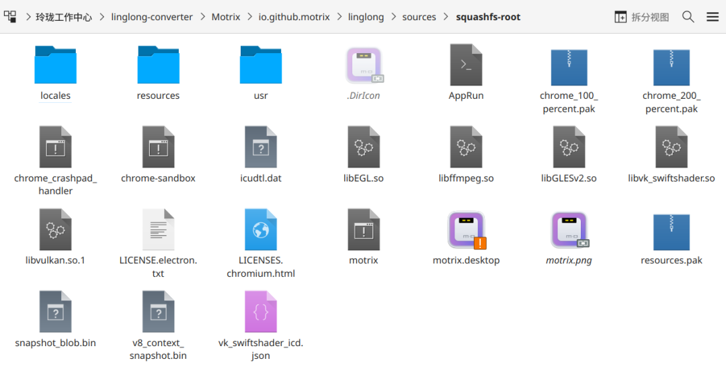Navigate to io.github.motrix breadcrumb
Image resolution: width=726 pixels, height=371 pixels.
point(294,17)
